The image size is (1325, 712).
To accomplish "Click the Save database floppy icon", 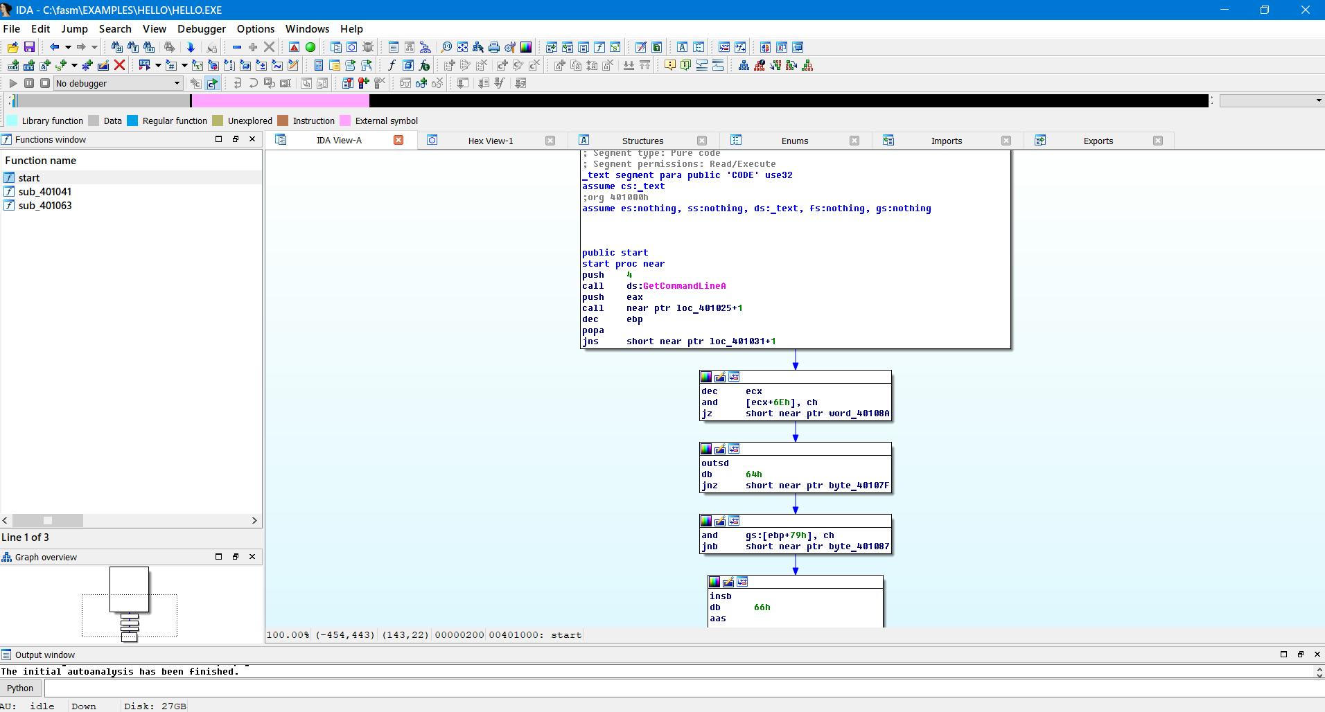I will tap(29, 47).
